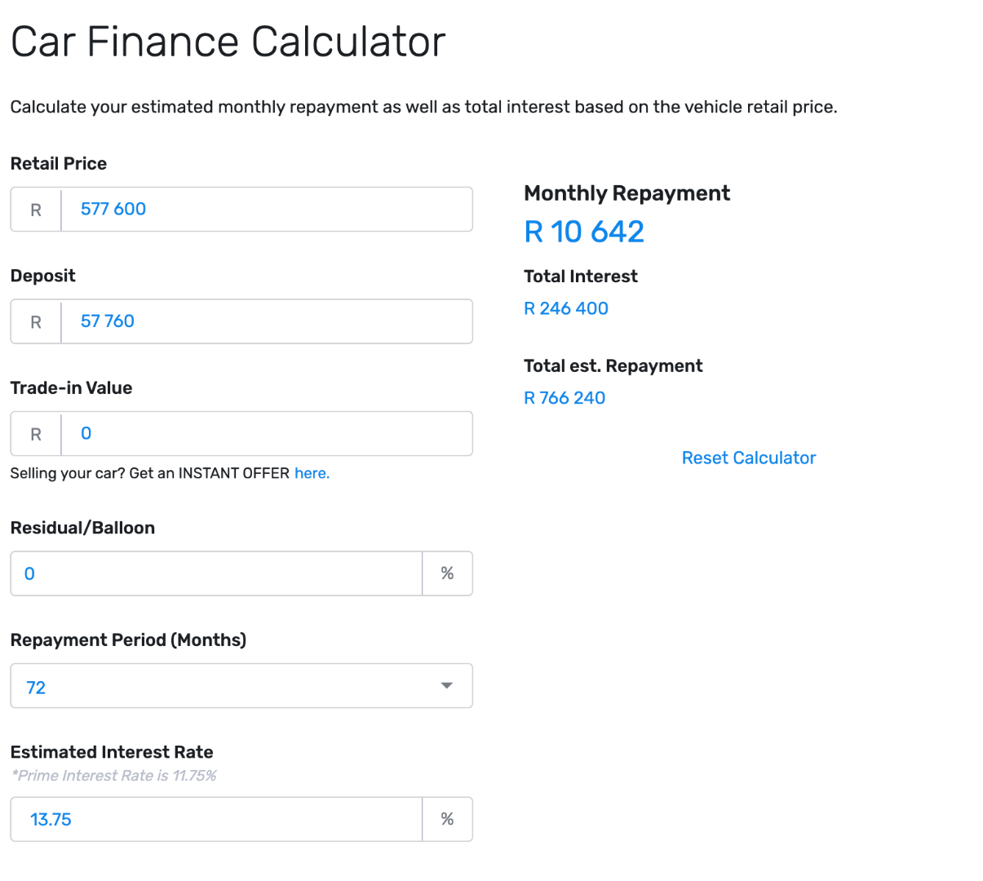
Task: Click the Retail Price input field
Action: tap(266, 209)
